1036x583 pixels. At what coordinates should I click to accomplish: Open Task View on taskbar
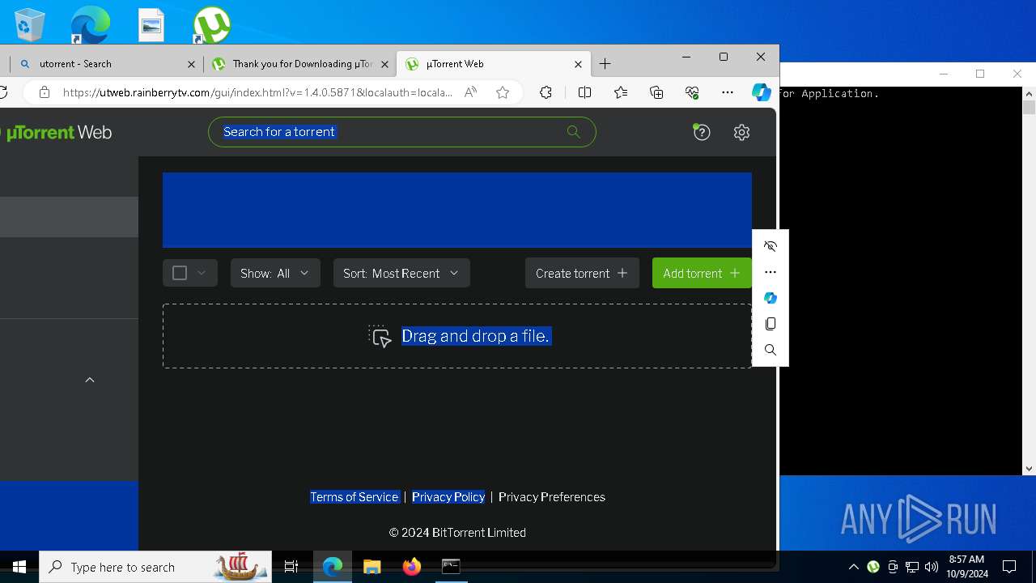[x=291, y=567]
